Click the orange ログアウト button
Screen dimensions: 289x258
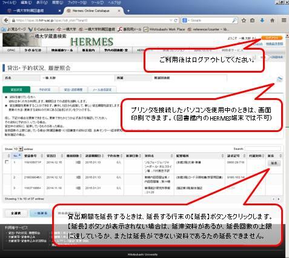(272, 38)
